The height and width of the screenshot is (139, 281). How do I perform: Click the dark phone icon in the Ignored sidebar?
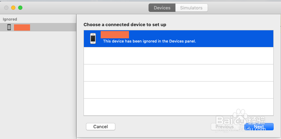pyautogui.click(x=9, y=27)
